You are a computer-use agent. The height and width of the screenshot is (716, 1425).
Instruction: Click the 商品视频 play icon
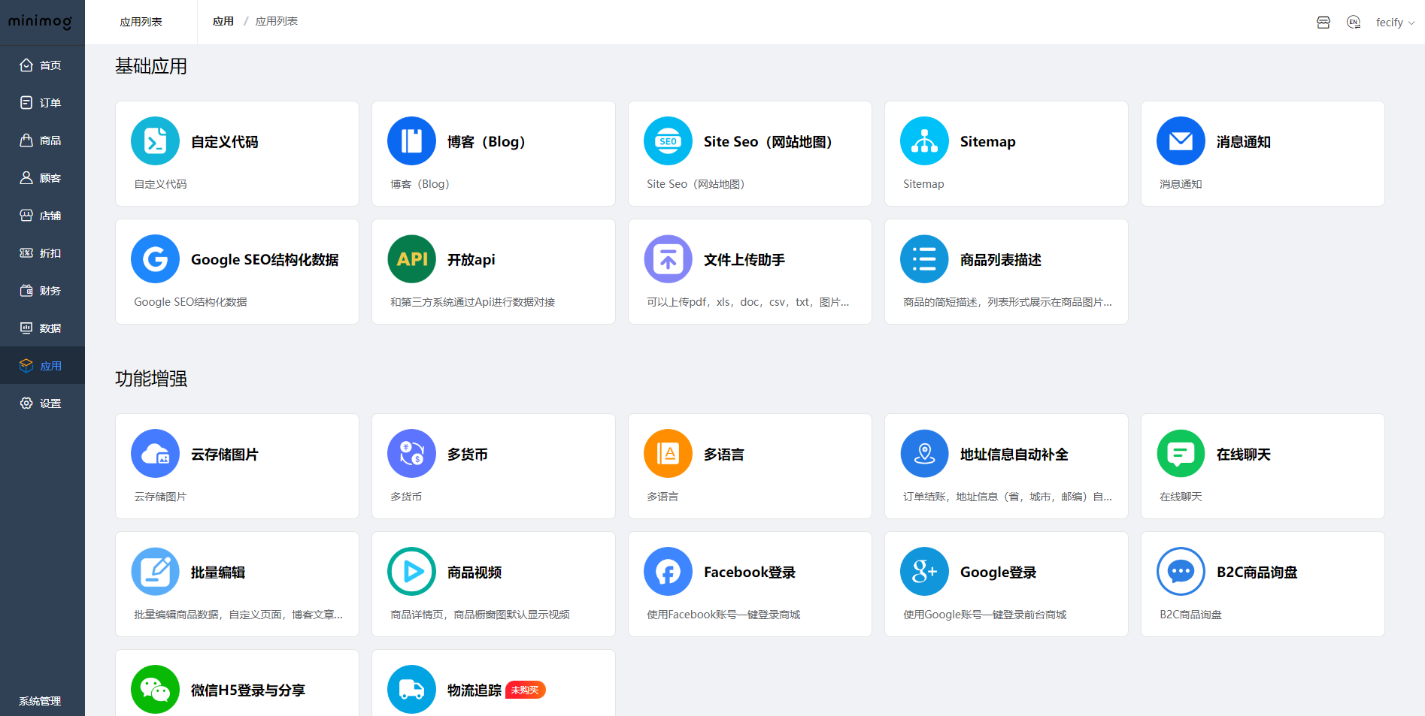pos(411,572)
